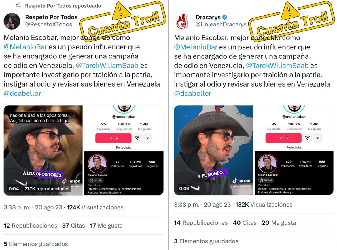
Task: Click the send arrow icon in left TikTok profile
Action: 137,138
